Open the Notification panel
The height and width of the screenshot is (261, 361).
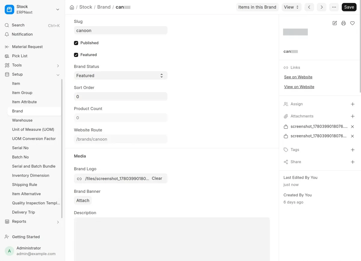click(x=32, y=34)
